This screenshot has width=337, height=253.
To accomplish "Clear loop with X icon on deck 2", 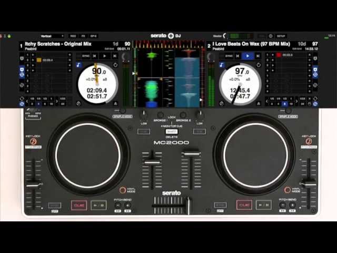I will tap(309, 99).
